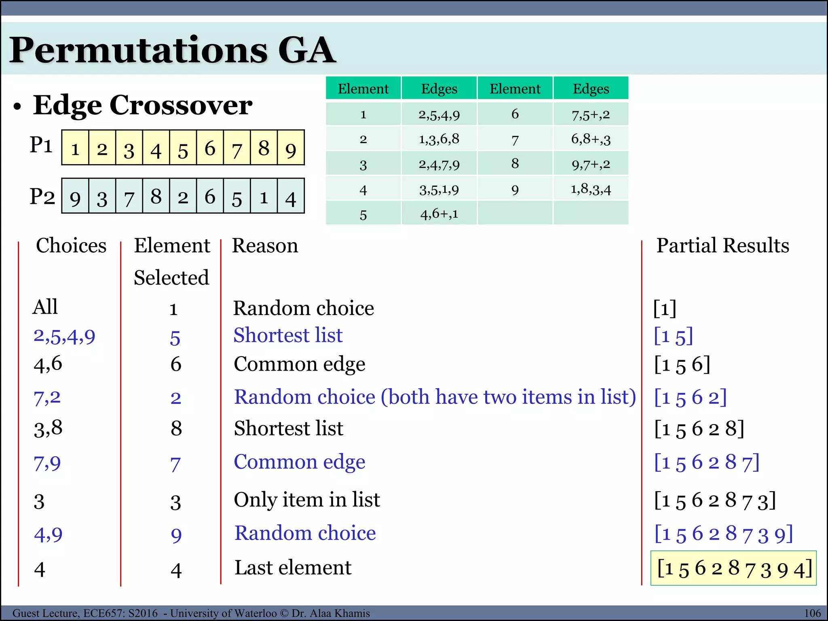Image resolution: width=828 pixels, height=621 pixels.
Task: Select the P1 parent label
Action: click(x=41, y=145)
